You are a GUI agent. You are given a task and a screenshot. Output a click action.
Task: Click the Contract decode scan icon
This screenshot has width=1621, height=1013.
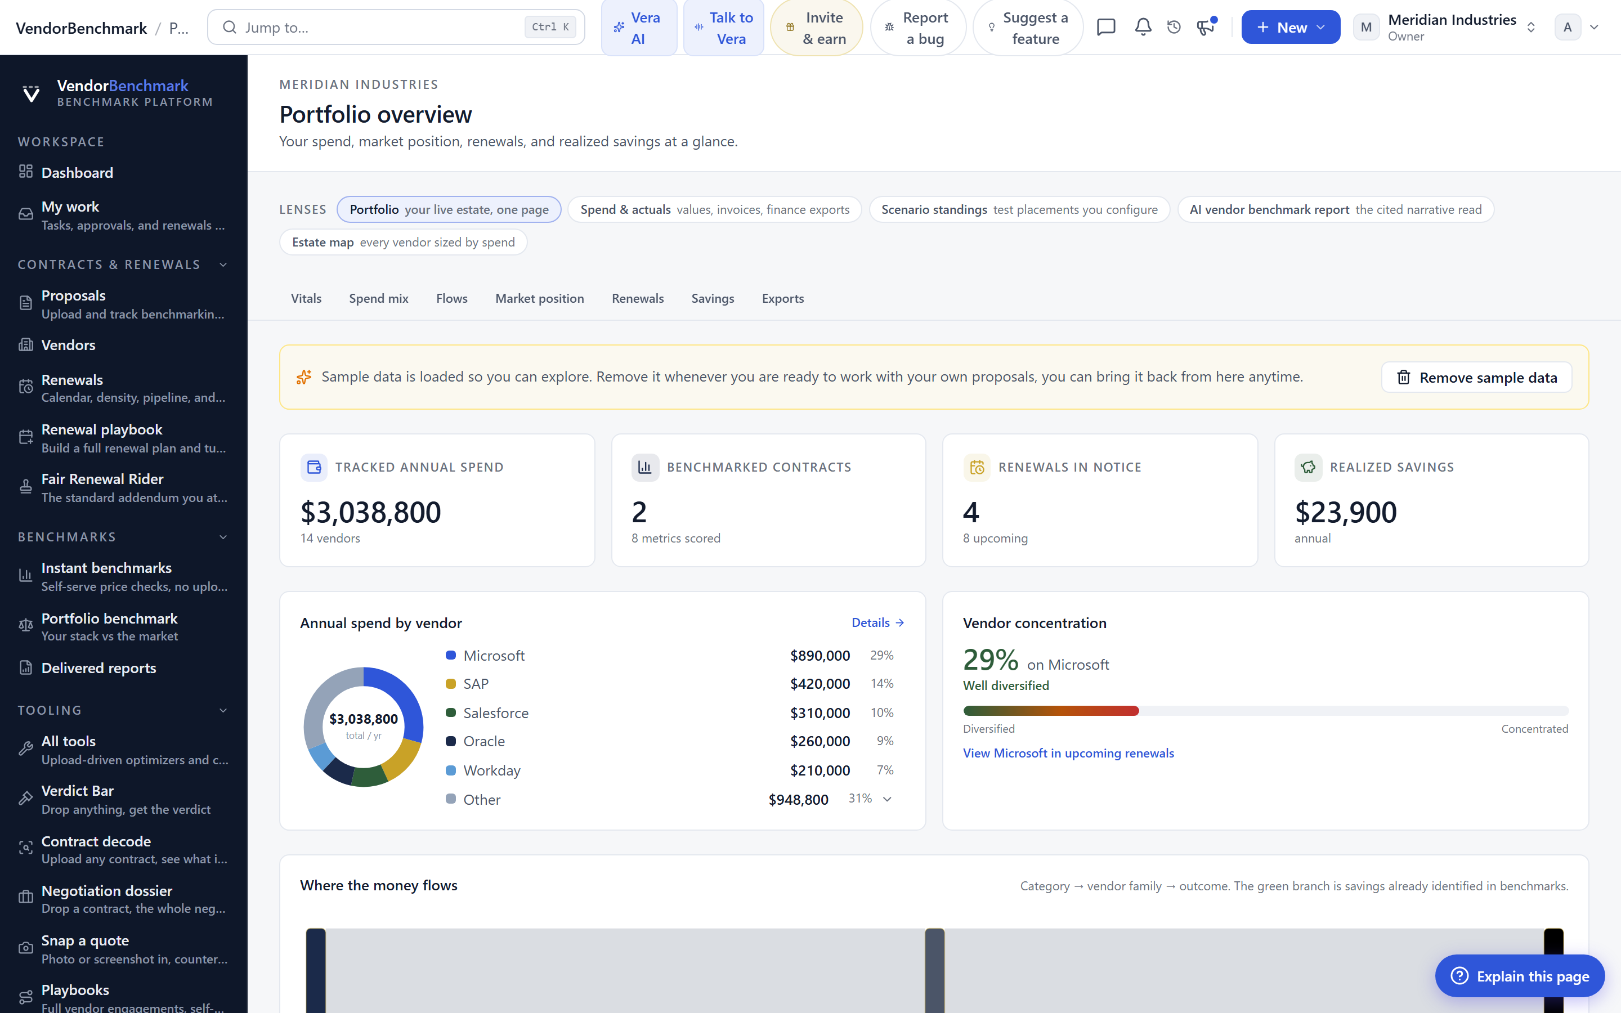click(25, 849)
